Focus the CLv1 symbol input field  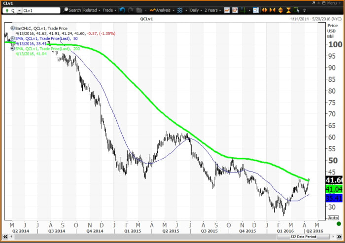[x=41, y=10]
